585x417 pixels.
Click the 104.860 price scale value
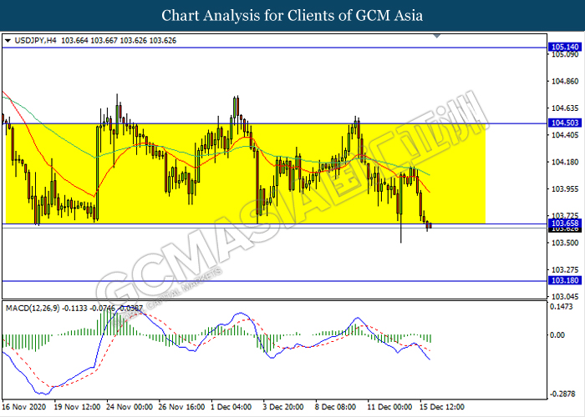(565, 81)
